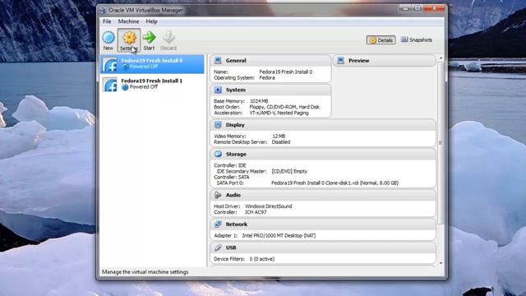This screenshot has width=526, height=296.
Task: Click Adapter 1 Intel PRO/1000 MT Desktop (NAT)
Action: (x=279, y=236)
